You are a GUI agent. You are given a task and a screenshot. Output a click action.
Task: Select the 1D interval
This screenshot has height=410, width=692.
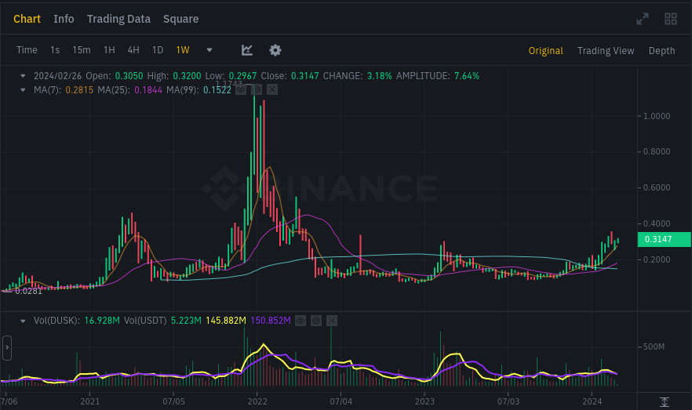pyautogui.click(x=158, y=50)
